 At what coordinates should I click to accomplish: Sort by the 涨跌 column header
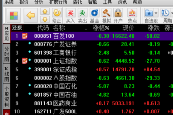tap(154, 28)
